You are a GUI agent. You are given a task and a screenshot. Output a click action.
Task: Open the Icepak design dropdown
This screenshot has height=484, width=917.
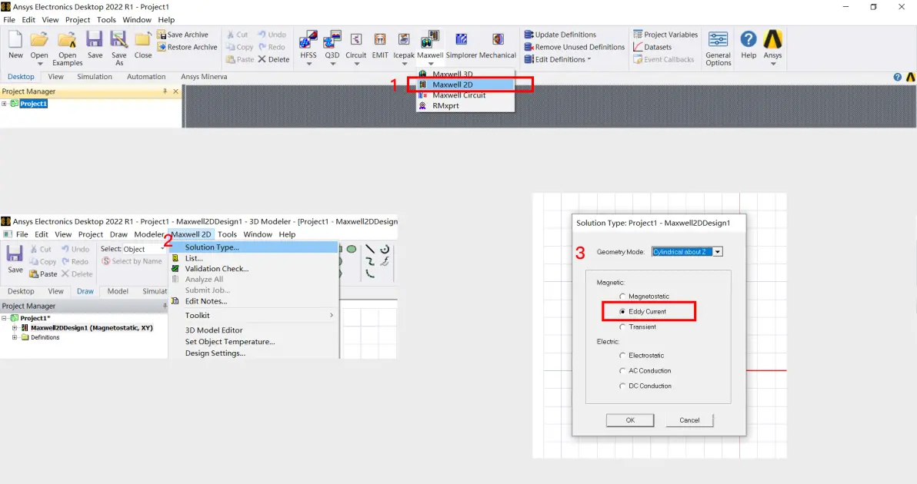tap(404, 64)
